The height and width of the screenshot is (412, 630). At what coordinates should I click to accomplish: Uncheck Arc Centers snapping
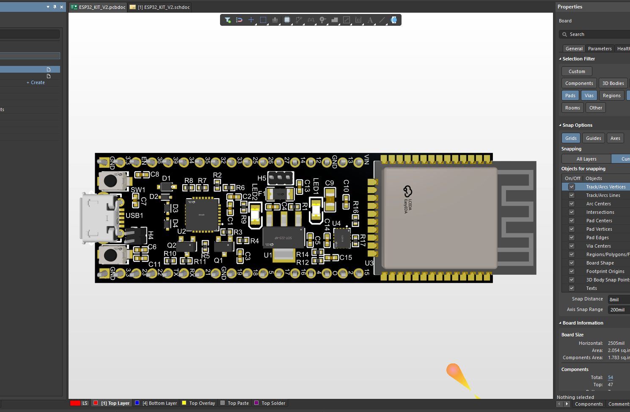[572, 204]
